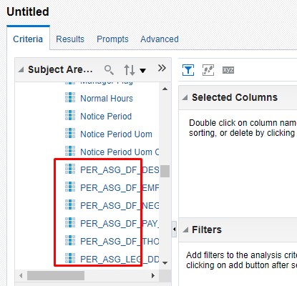
Task: Click the PER_ASG_DF_PAY column item
Action: (120, 223)
